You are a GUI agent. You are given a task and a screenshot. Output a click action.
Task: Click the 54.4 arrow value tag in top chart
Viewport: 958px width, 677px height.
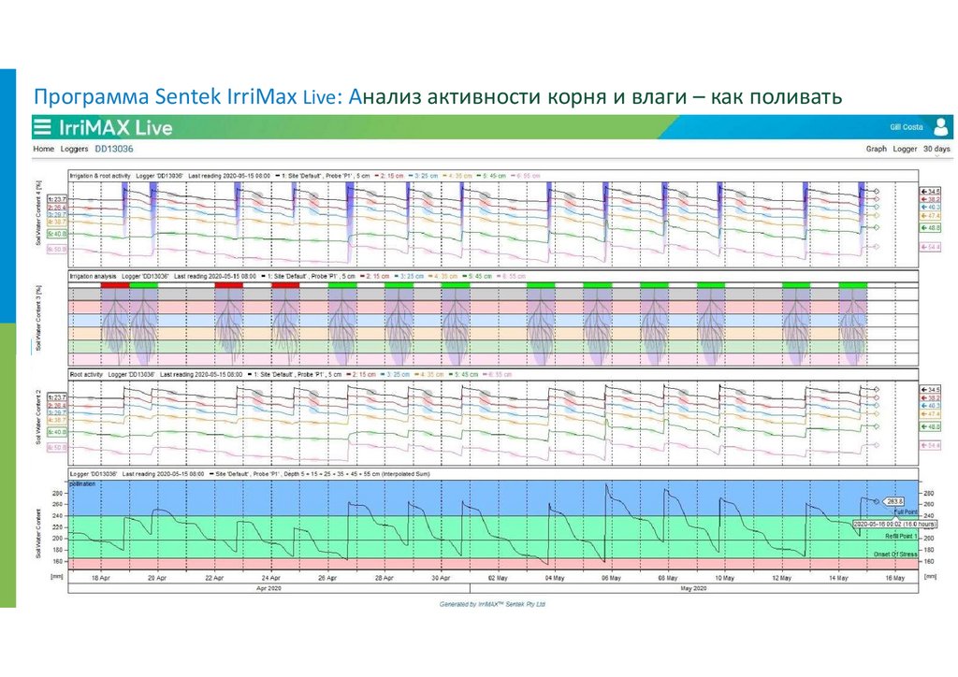pos(931,247)
